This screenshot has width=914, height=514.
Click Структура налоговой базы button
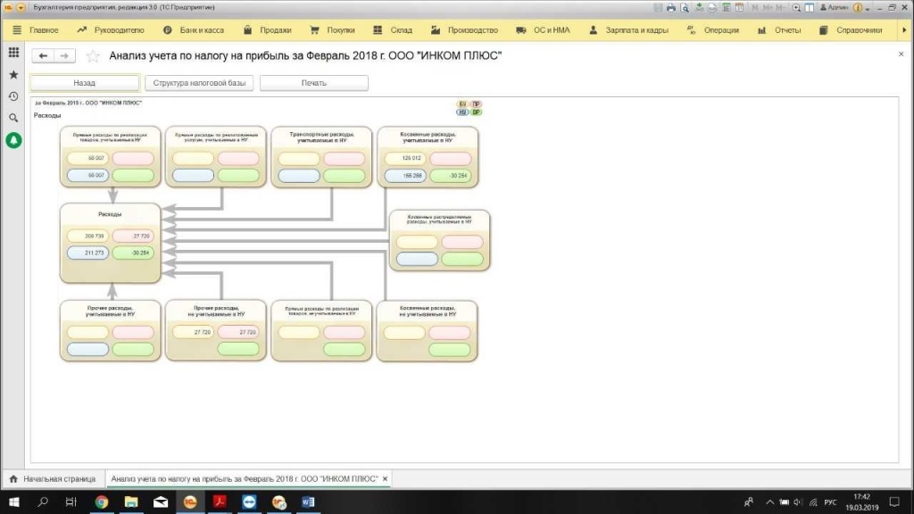199,83
